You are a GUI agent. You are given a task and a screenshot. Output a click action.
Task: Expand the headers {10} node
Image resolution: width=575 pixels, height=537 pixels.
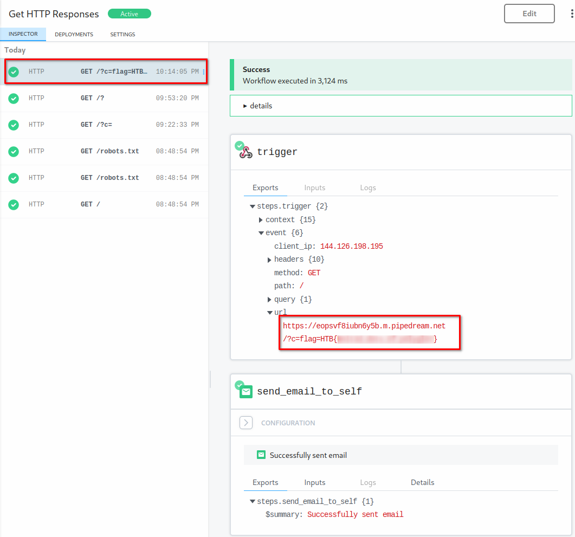point(269,260)
